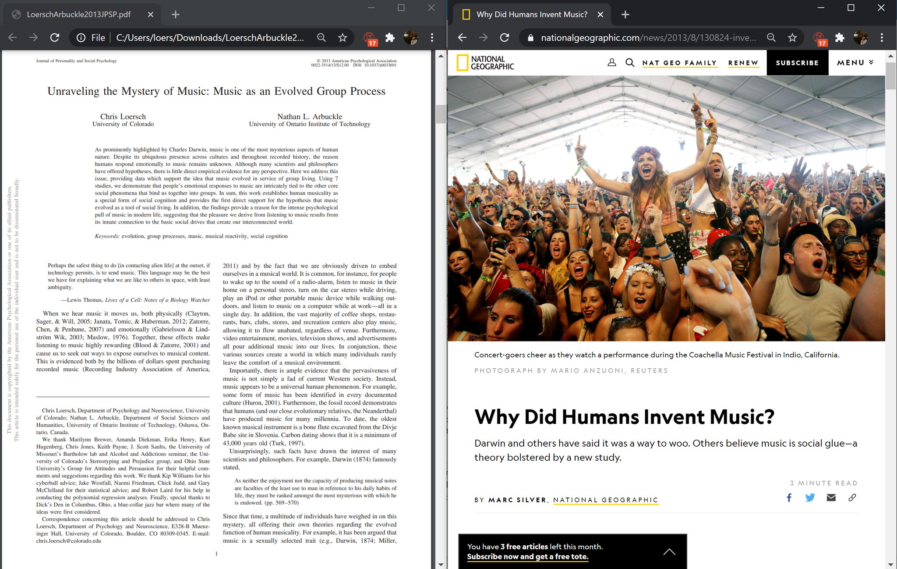Go back in the National Geographic window
The image size is (897, 569).
pos(463,38)
